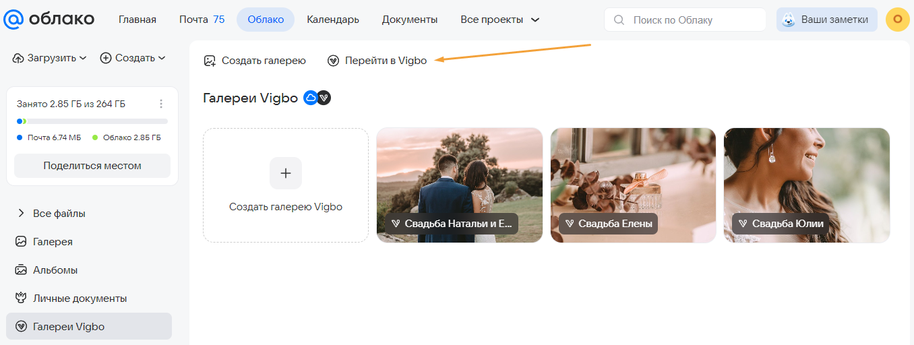Image resolution: width=914 pixels, height=345 pixels.
Task: Click the Облако logo icon
Action: tap(13, 20)
